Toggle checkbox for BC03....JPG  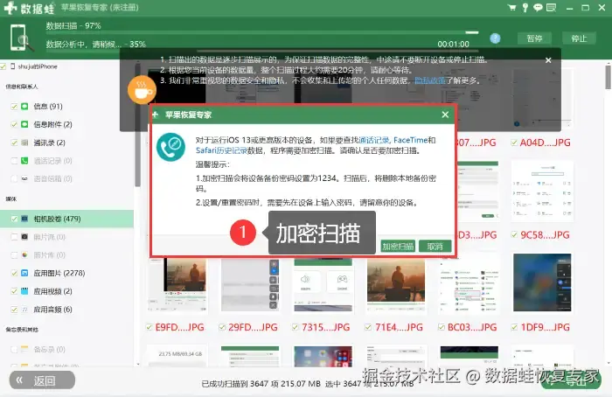pyautogui.click(x=441, y=327)
